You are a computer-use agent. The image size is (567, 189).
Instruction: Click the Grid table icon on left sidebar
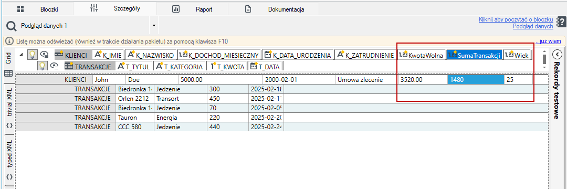[x=8, y=73]
